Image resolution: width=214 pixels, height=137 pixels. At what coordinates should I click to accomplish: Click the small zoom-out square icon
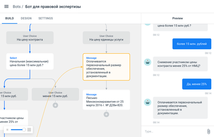(7, 130)
